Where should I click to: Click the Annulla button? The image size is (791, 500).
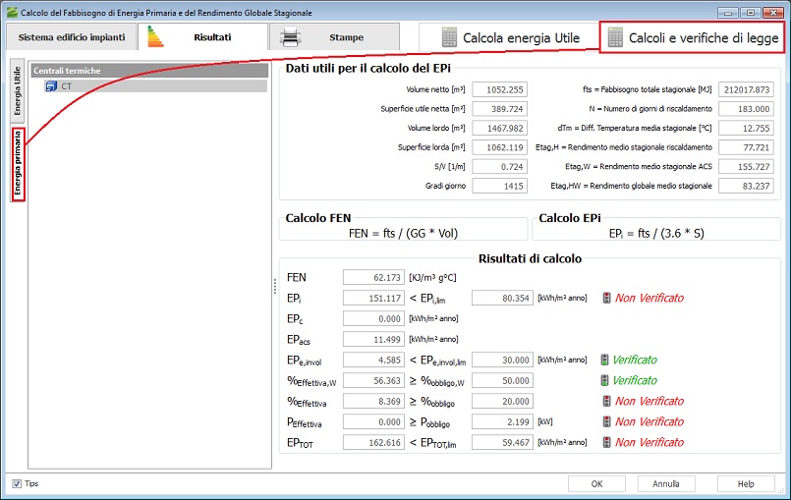(666, 483)
